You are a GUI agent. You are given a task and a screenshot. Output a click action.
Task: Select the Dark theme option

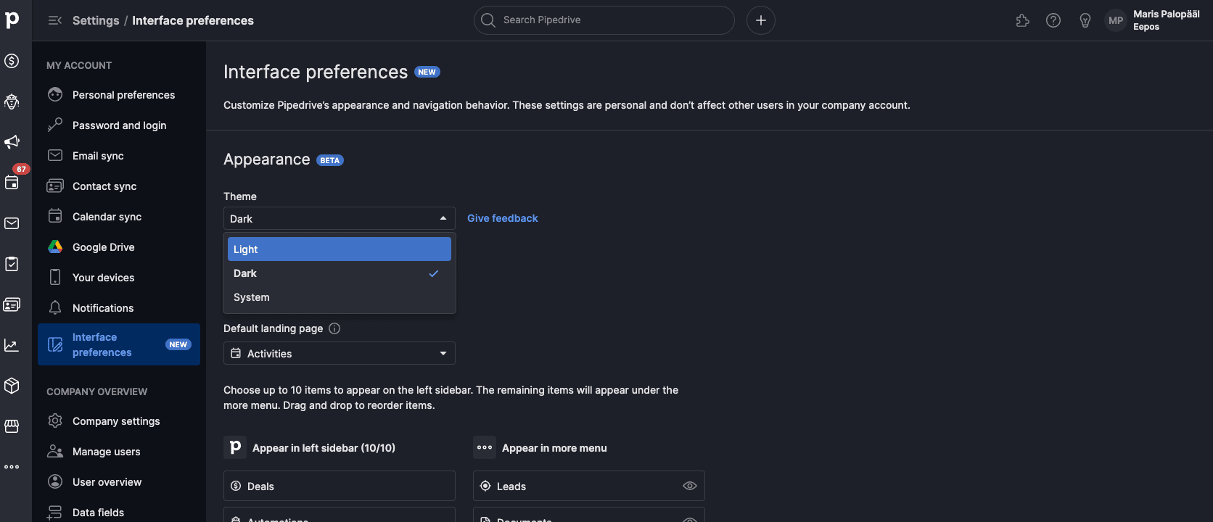tap(340, 273)
